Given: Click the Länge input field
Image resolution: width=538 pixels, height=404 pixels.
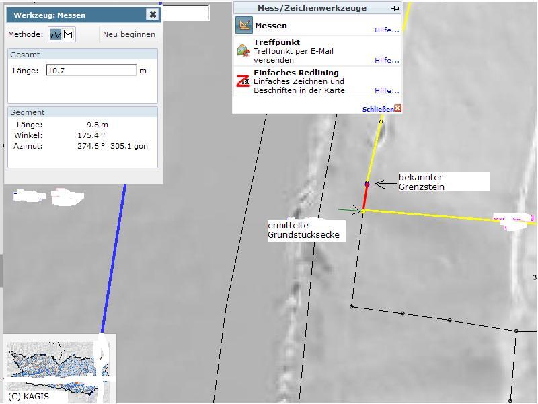Looking at the screenshot, I should pyautogui.click(x=91, y=71).
